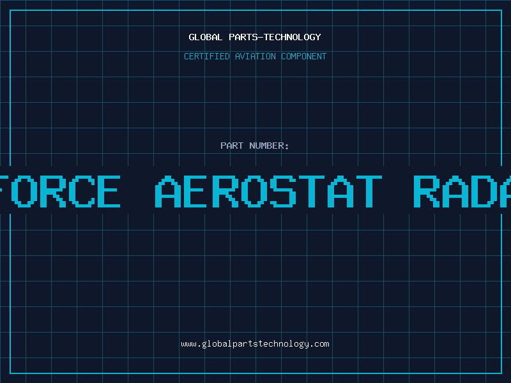Select the word PARTS-TECHNOLOGY in the header
This screenshot has height=383, width=511.
point(275,37)
